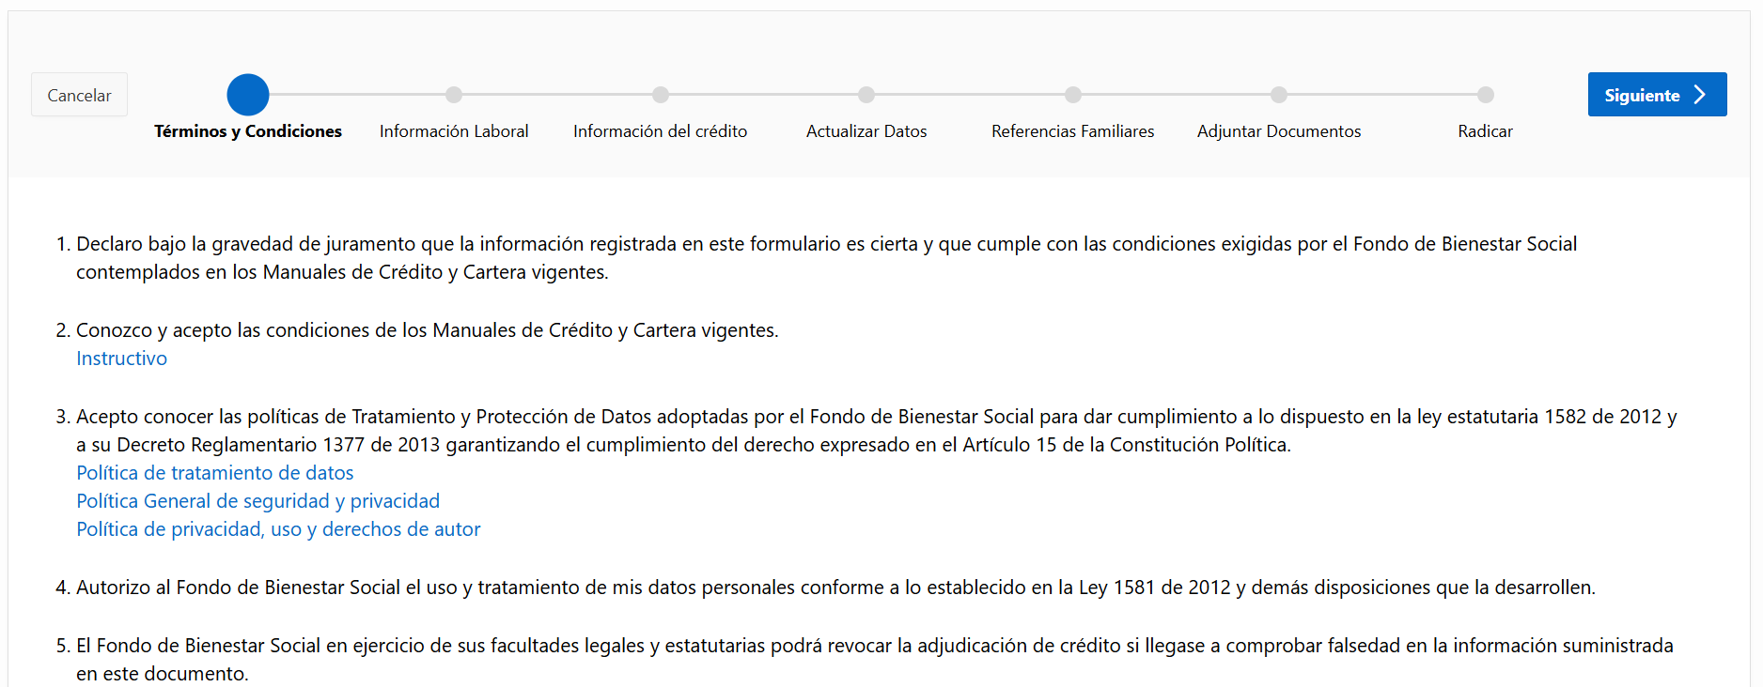Switch to the Adjuntar Documentos step label
The image size is (1763, 687).
[x=1279, y=131]
